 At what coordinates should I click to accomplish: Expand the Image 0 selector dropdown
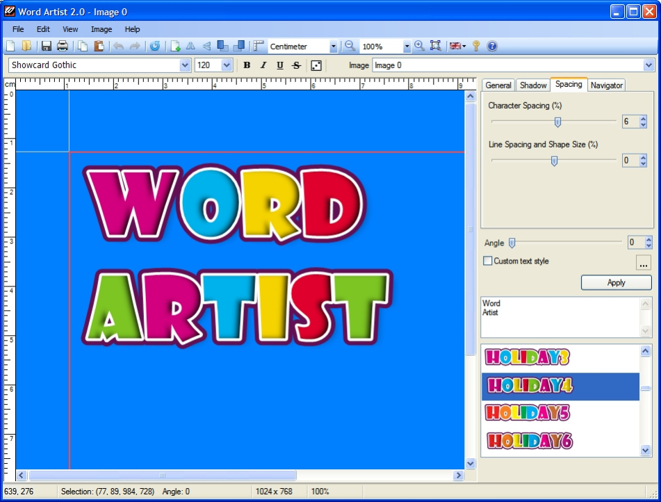click(648, 65)
